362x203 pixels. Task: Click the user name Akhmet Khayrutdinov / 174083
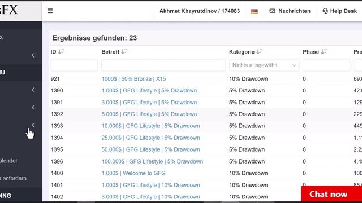pyautogui.click(x=200, y=11)
